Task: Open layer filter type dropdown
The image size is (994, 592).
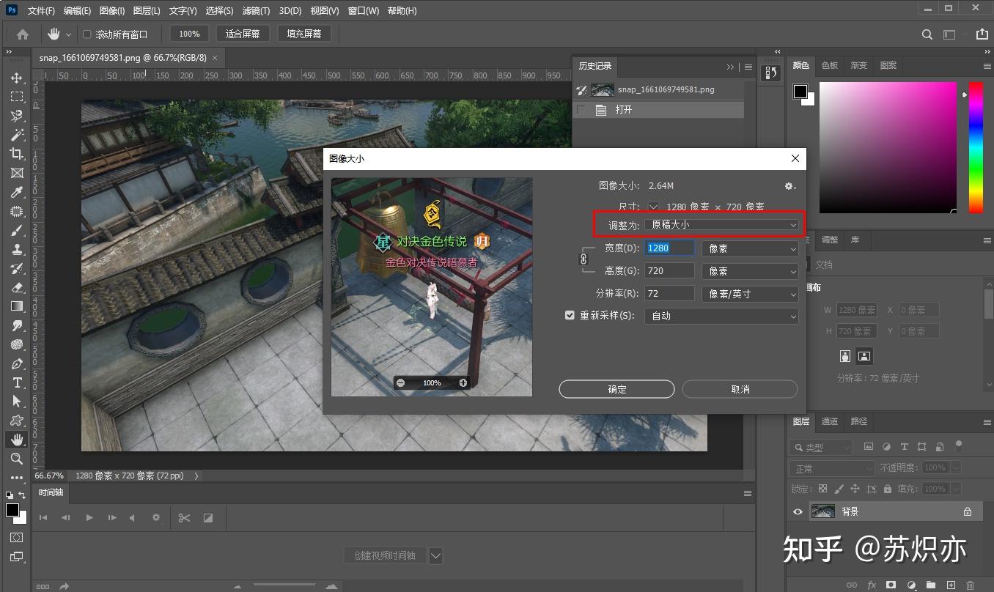Action: click(820, 447)
